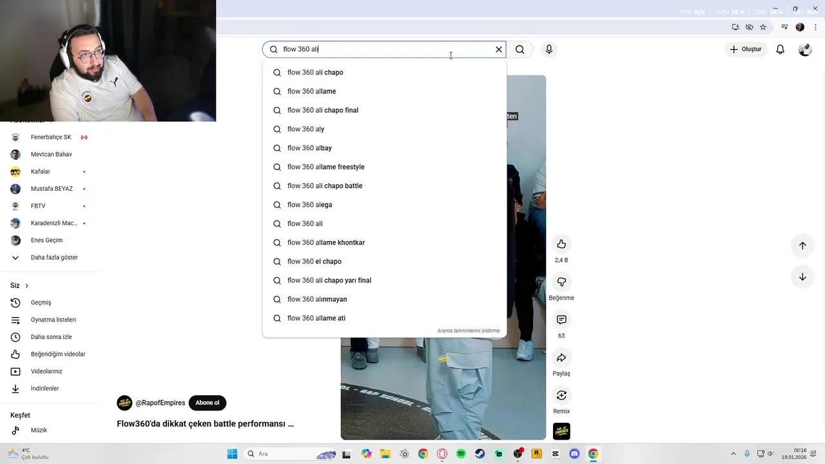Select suggestion "flow 360 allame"
Viewport: 825px width, 464px height.
tap(384, 92)
